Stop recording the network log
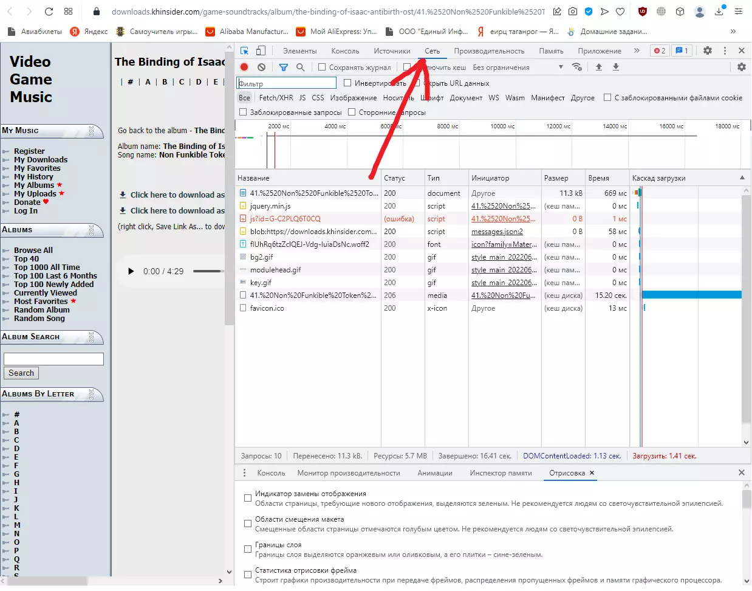Image resolution: width=752 pixels, height=591 pixels. tap(244, 67)
